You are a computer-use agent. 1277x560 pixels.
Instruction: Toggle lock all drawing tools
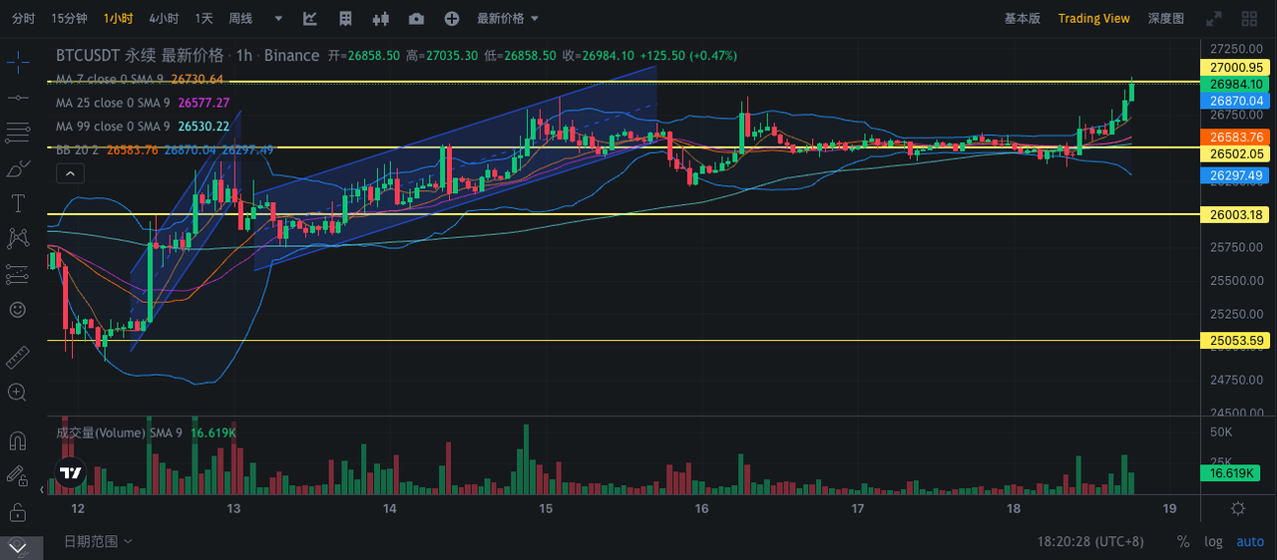pos(17,512)
